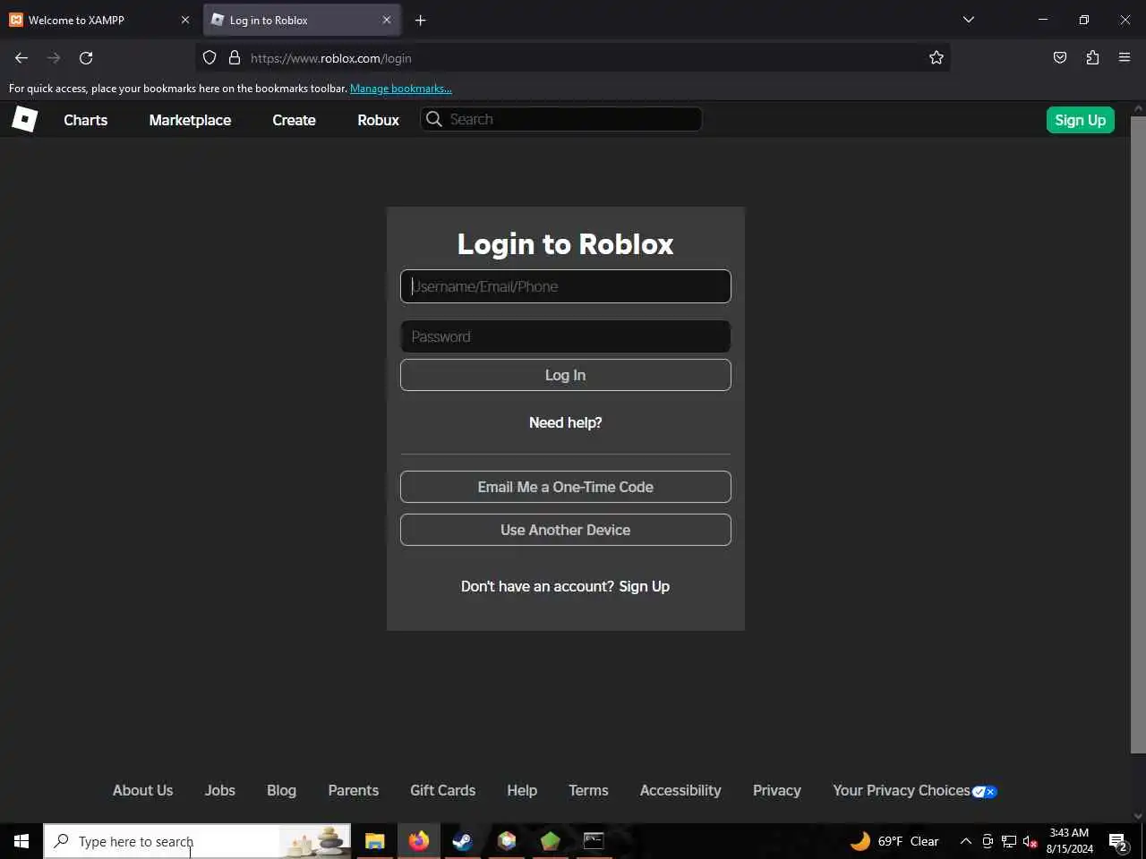Click the Roblox logo icon
The height and width of the screenshot is (859, 1146).
click(25, 119)
